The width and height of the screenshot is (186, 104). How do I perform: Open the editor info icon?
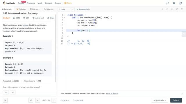click(162, 9)
